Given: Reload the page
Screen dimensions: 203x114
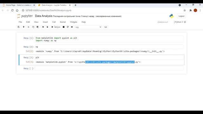Looking at the screenshot, I should pos(12,10).
